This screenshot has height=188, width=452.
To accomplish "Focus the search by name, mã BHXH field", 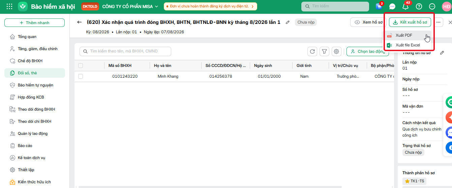I will (125, 51).
